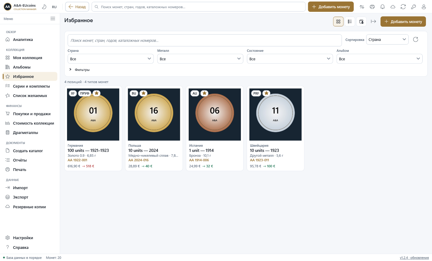
Task: Click the Назад button
Action: click(77, 7)
